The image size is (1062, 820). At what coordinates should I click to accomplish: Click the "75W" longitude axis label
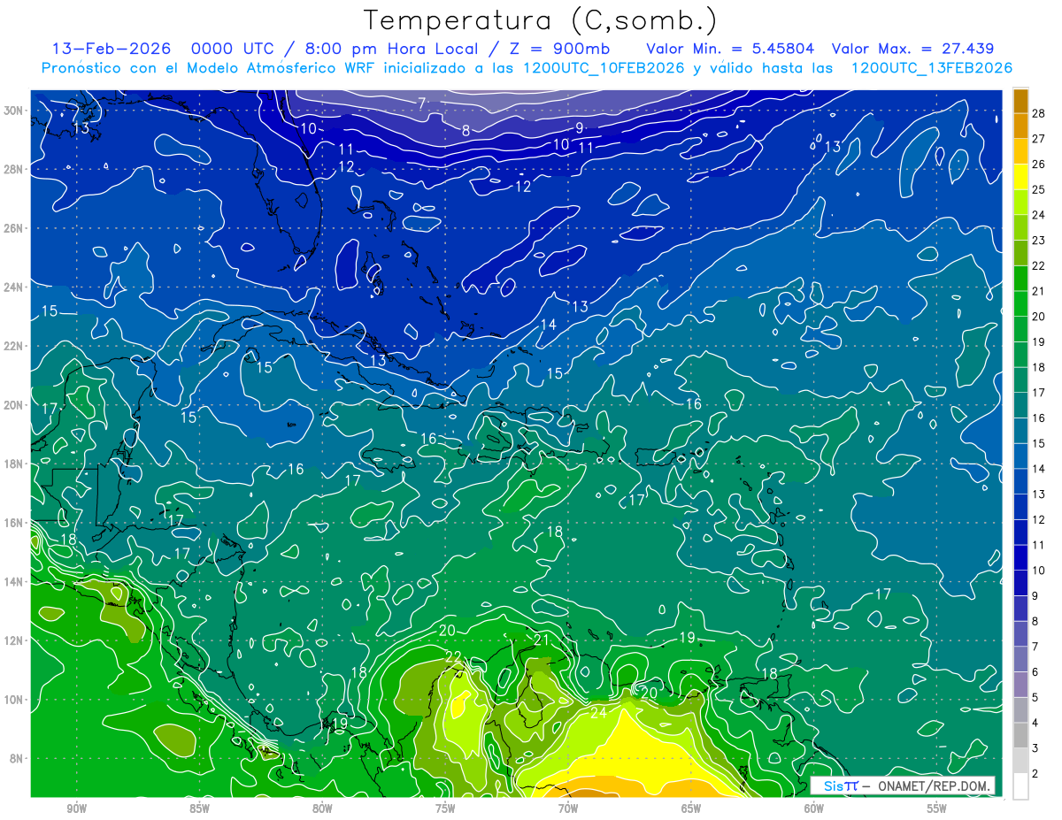445,809
